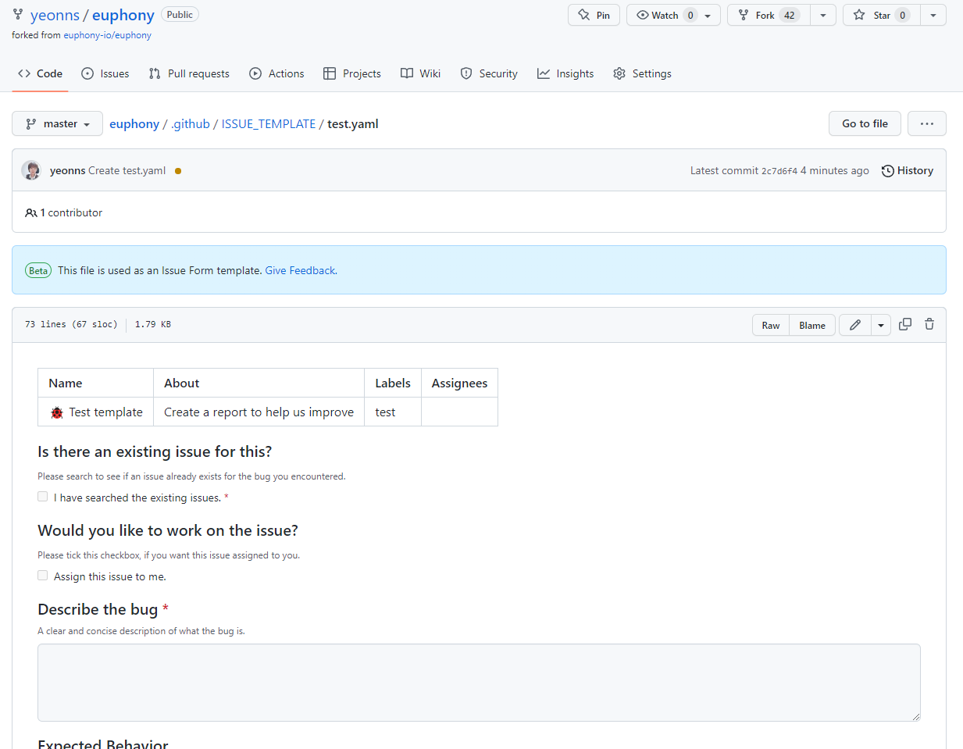The width and height of the screenshot is (963, 749).
Task: Open the Create test.yaml commit message
Action: 127,170
